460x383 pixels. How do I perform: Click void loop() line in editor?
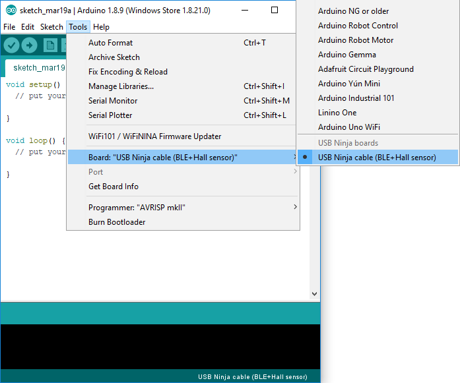click(36, 140)
